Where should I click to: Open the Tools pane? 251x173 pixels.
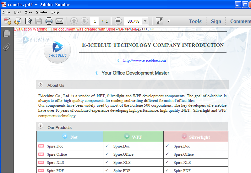click(x=195, y=21)
